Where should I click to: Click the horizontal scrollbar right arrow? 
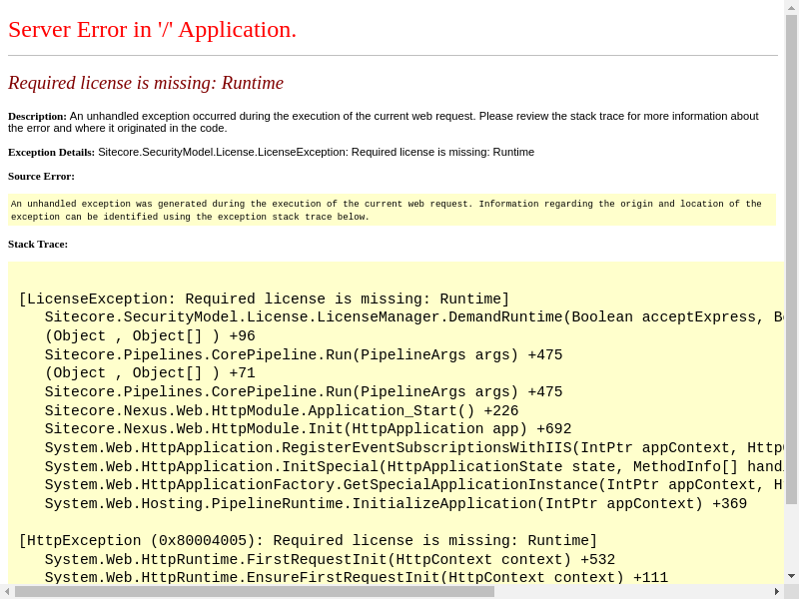click(x=776, y=591)
